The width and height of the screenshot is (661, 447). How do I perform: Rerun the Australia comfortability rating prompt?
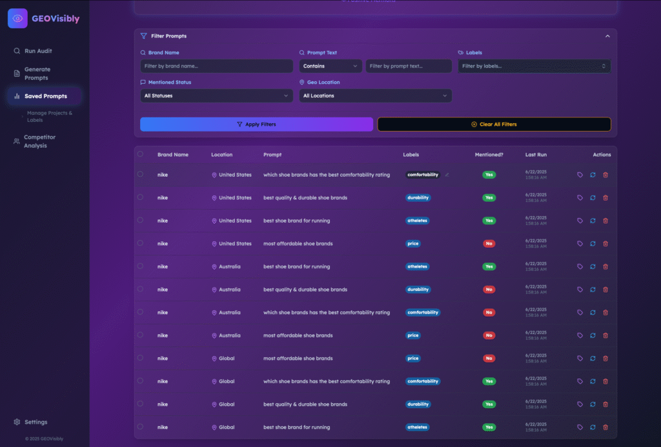point(593,313)
